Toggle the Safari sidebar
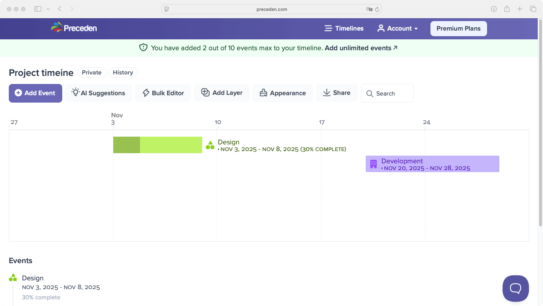The image size is (543, 306). [38, 9]
